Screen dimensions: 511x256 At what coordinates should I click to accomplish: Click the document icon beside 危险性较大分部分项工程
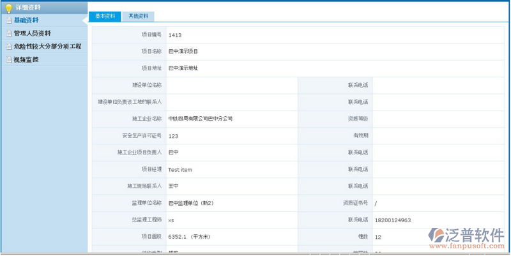[8, 47]
